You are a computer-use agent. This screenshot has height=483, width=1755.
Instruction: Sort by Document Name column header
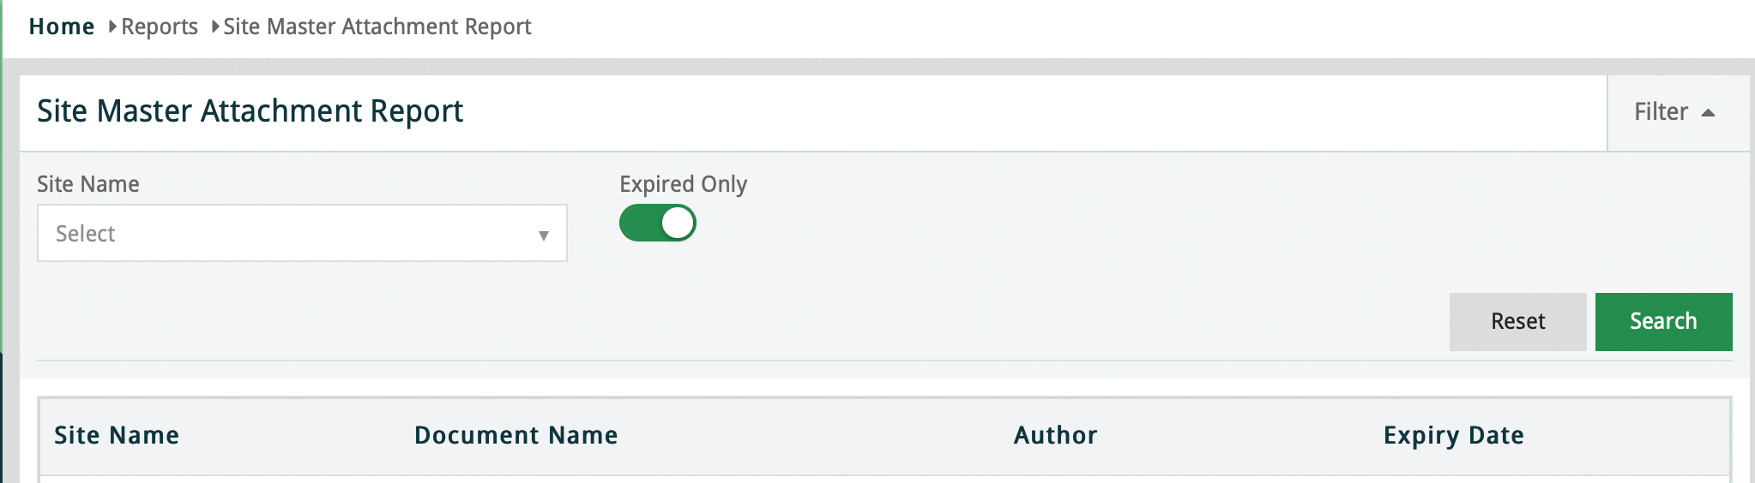pyautogui.click(x=516, y=435)
